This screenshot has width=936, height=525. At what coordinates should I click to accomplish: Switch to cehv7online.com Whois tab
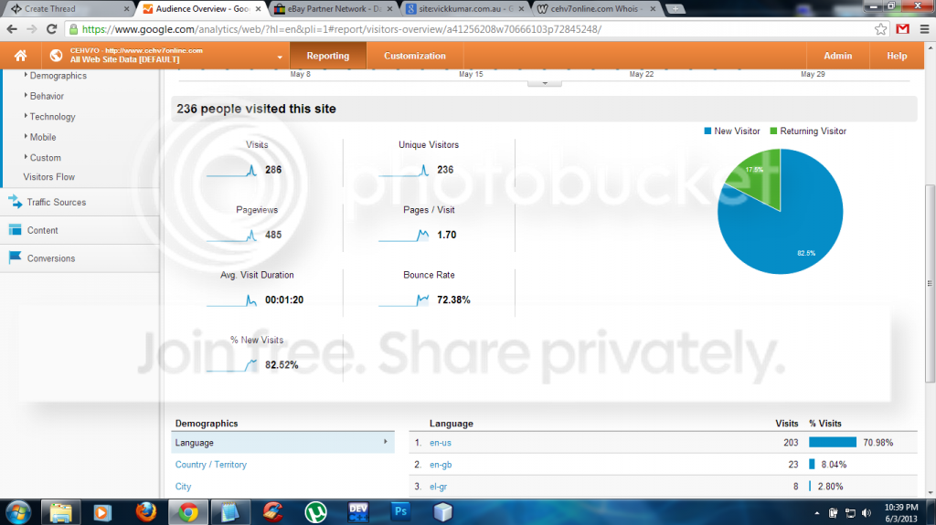click(x=596, y=9)
